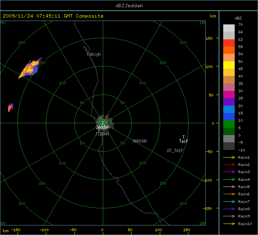This screenshot has width=258, height=235.
Task: Click the dBZJeddah title text
Action: point(129,6)
